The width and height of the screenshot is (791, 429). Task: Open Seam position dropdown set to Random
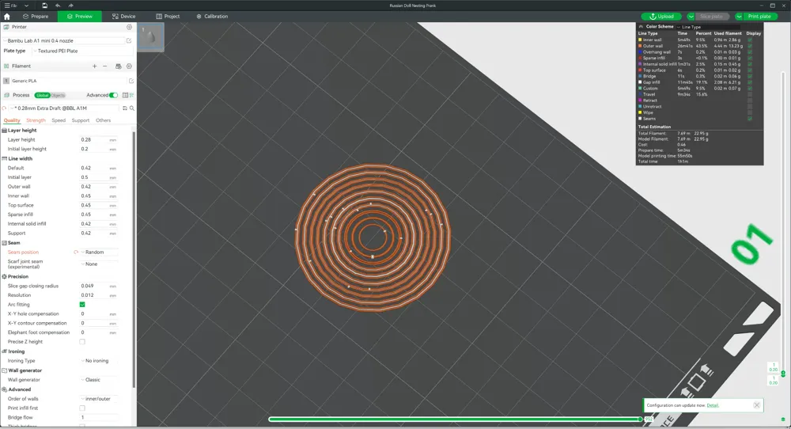tap(100, 252)
